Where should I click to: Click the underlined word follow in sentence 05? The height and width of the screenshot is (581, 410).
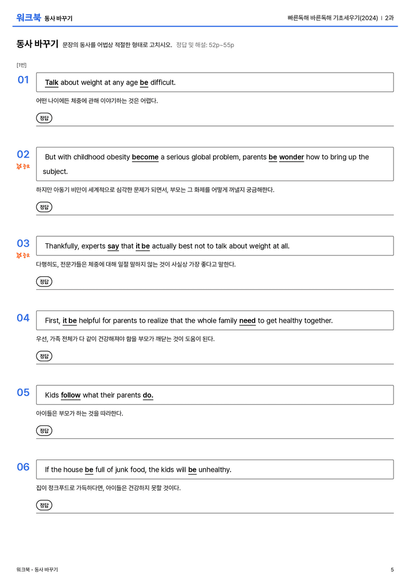(70, 396)
